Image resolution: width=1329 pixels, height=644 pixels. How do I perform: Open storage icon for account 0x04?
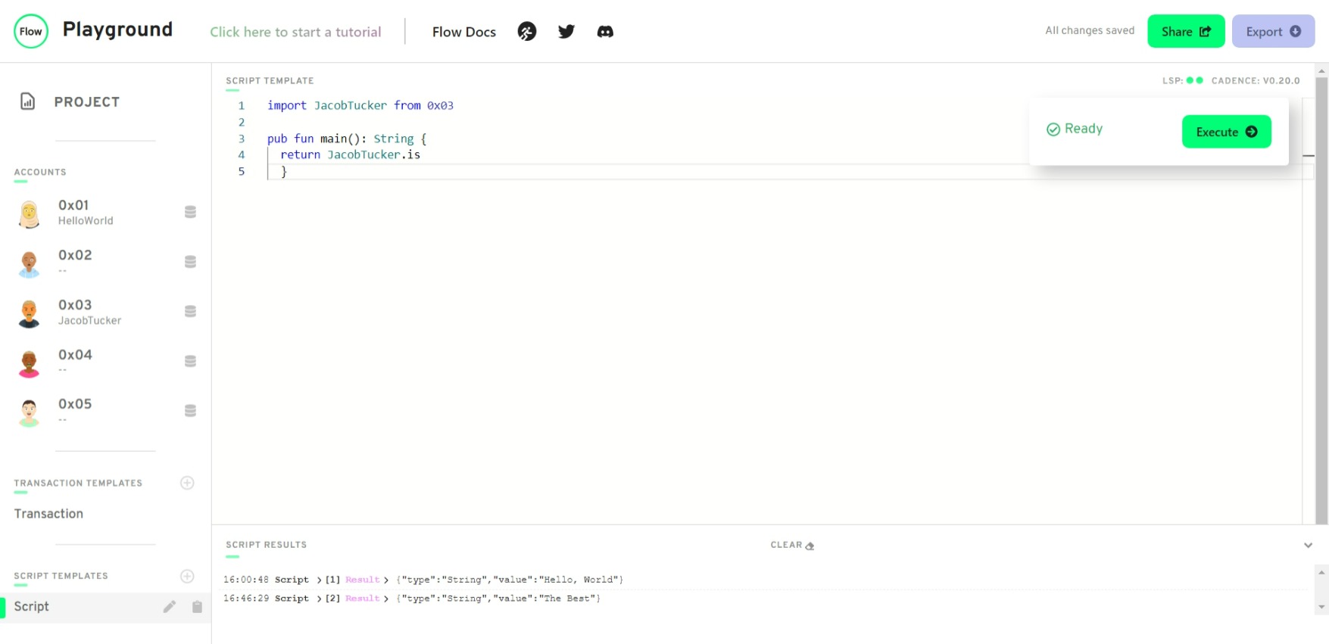[191, 361]
